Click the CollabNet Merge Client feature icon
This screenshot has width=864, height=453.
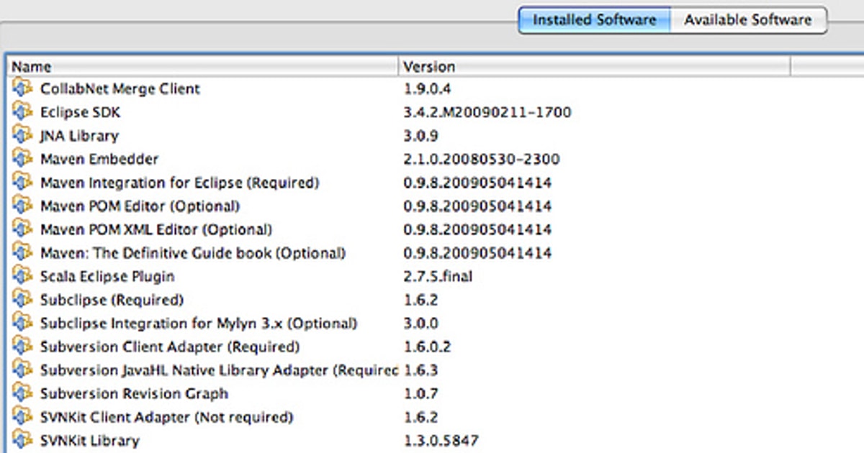tap(22, 89)
